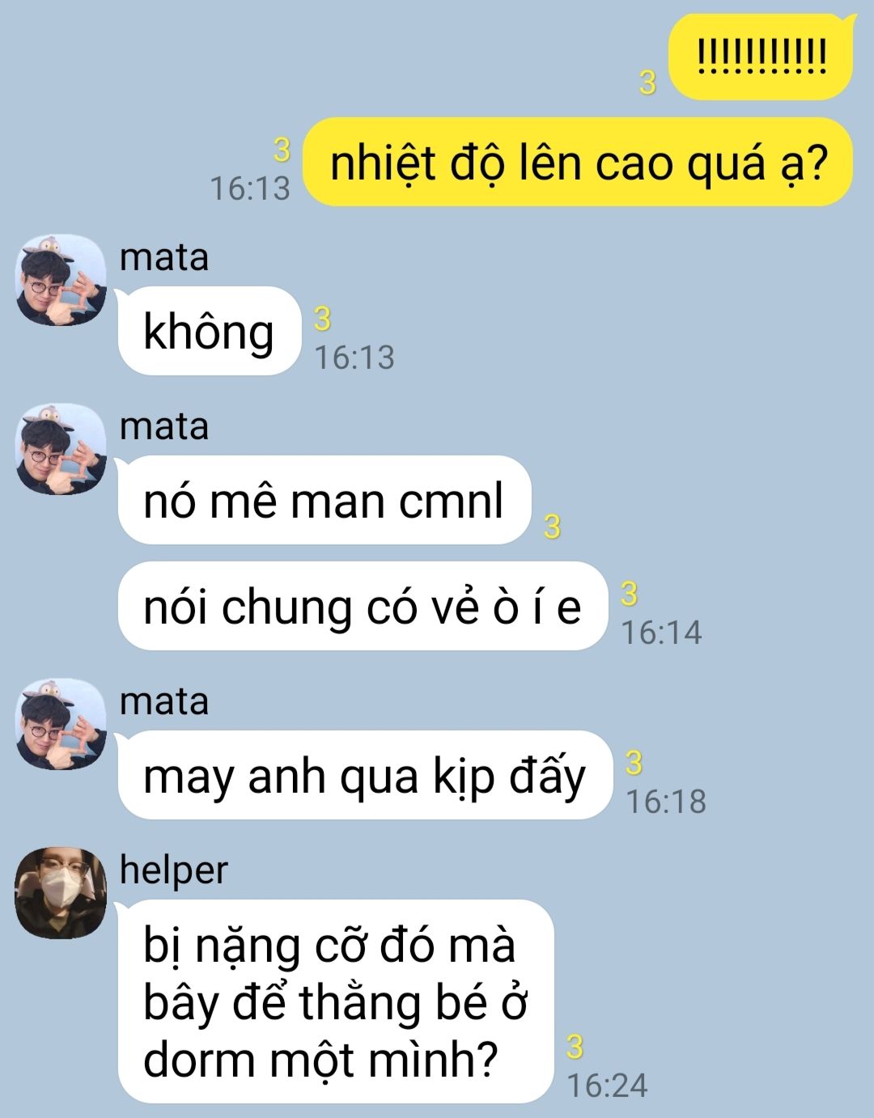
Task: Select the yellow '!!!!!!!!!!!' message bubble
Action: tap(762, 57)
